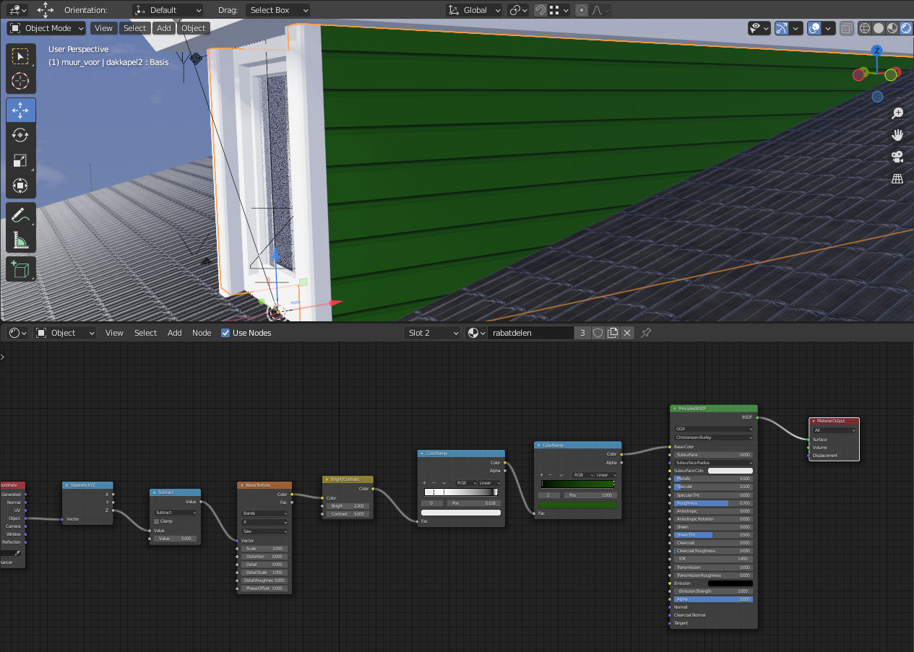The image size is (914, 652).
Task: Switch to the Rotate tool
Action: tap(21, 135)
